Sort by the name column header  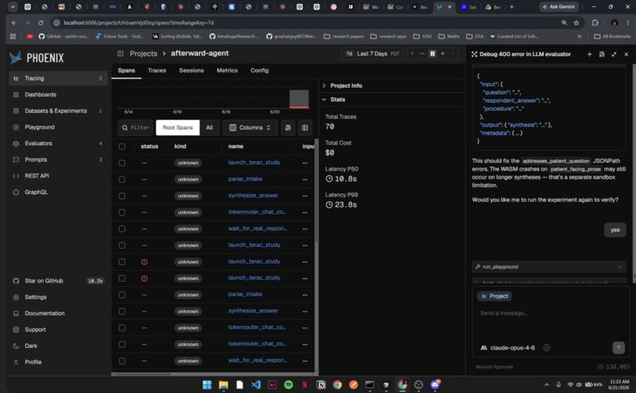click(x=236, y=147)
